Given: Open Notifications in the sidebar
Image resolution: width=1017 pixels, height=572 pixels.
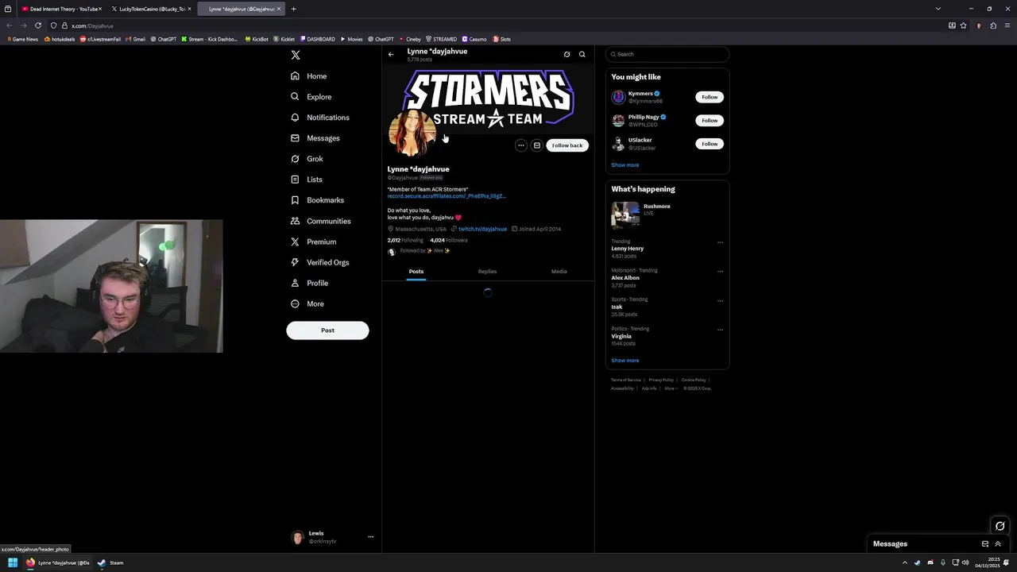Looking at the screenshot, I should pos(319,118).
